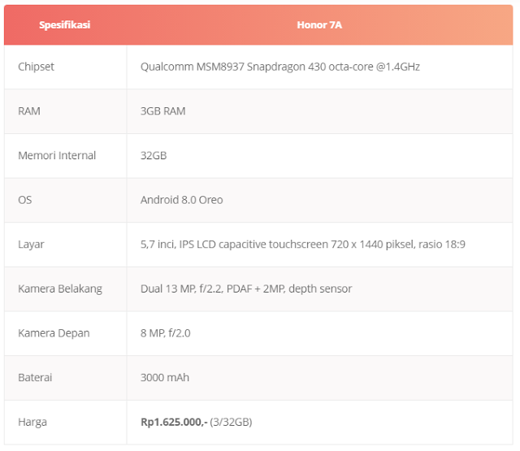520x451 pixels.
Task: Click the Honor 7A column header
Action: click(x=319, y=25)
